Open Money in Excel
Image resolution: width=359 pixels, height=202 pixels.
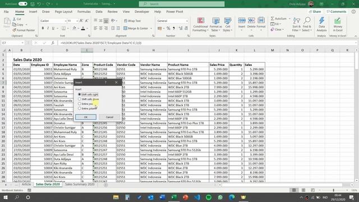coord(338,25)
